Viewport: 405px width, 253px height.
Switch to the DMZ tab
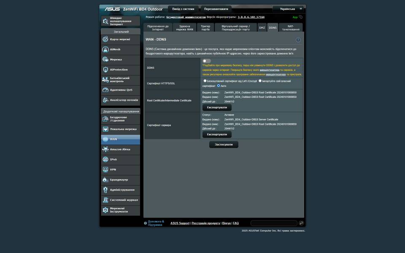pyautogui.click(x=262, y=27)
